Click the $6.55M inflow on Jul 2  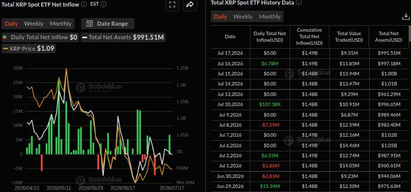tap(270, 156)
